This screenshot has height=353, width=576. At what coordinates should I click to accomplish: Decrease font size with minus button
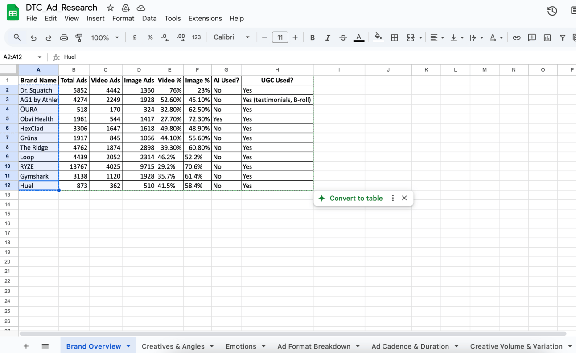264,37
